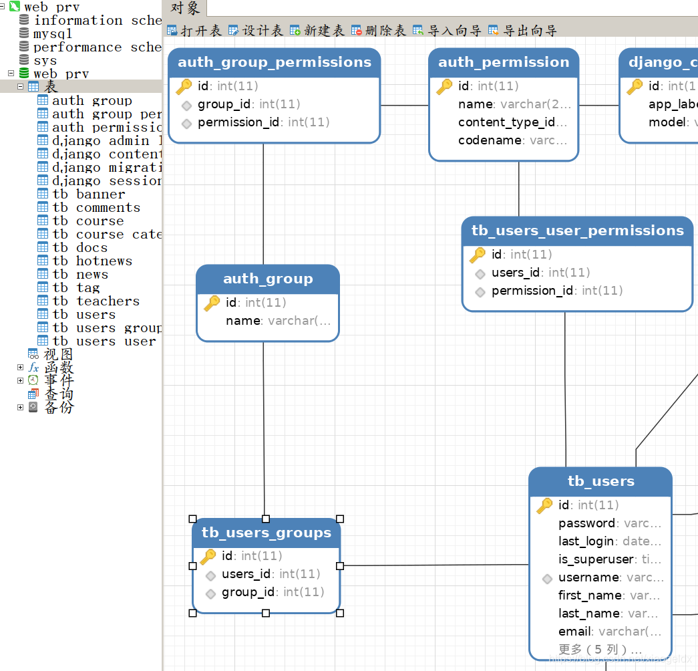Click email field in tb_users entity
The image size is (698, 671).
coord(610,632)
